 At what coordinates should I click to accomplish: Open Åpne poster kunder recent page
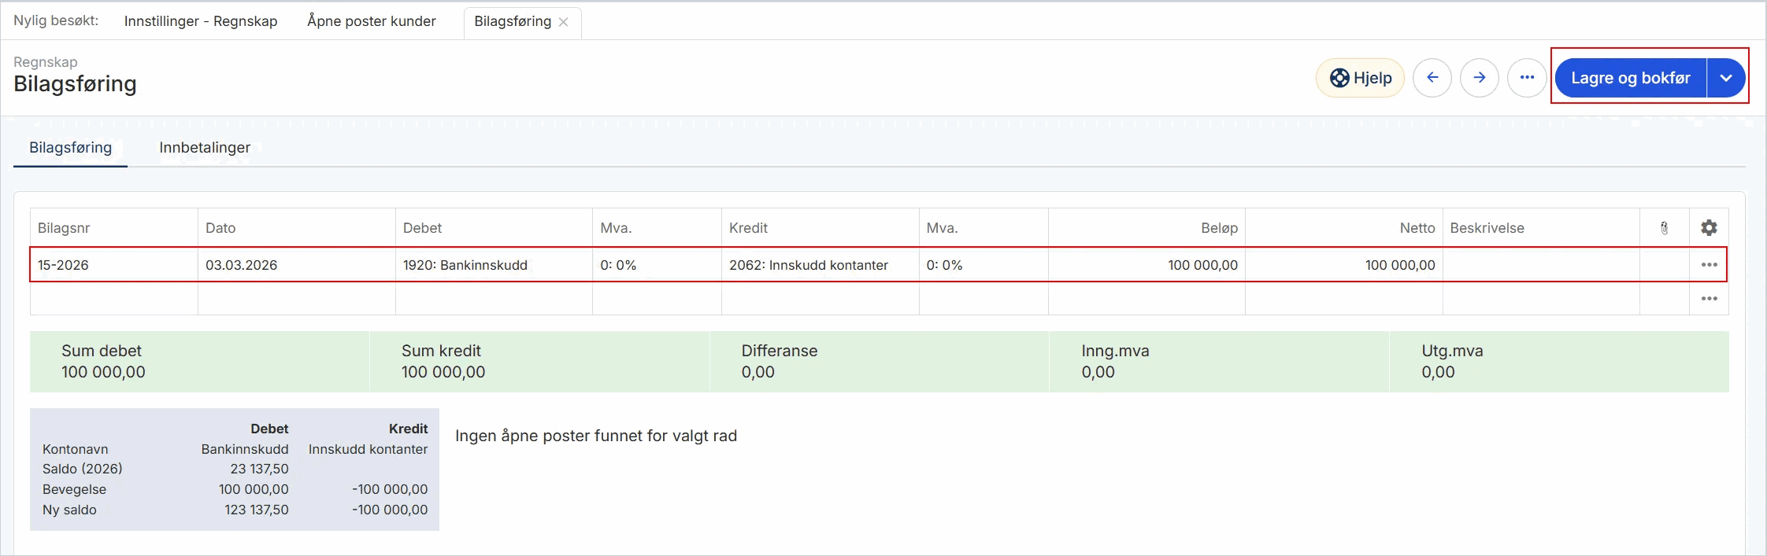pos(372,21)
